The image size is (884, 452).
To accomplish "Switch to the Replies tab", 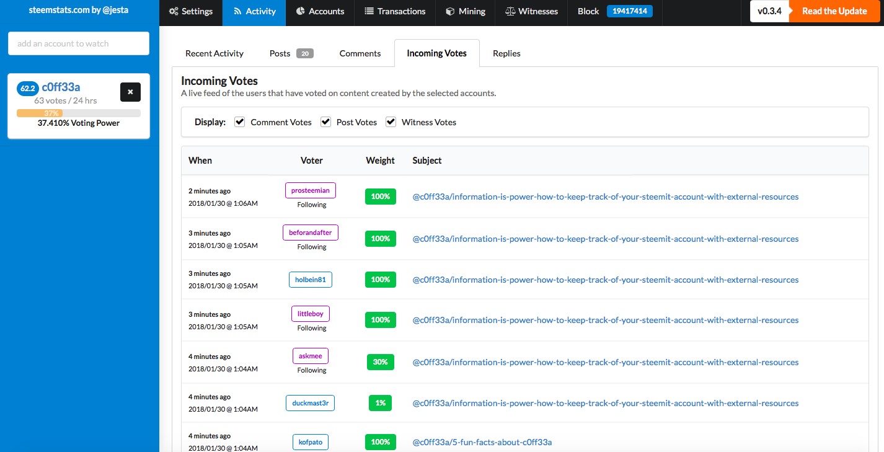I will click(x=506, y=53).
